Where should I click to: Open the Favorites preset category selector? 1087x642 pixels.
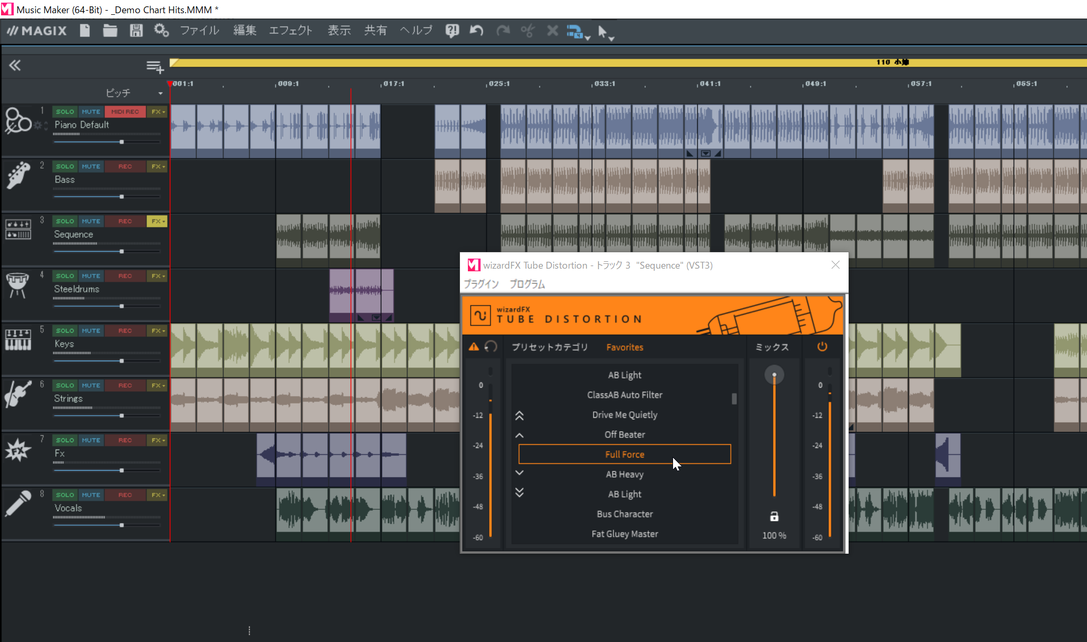624,347
